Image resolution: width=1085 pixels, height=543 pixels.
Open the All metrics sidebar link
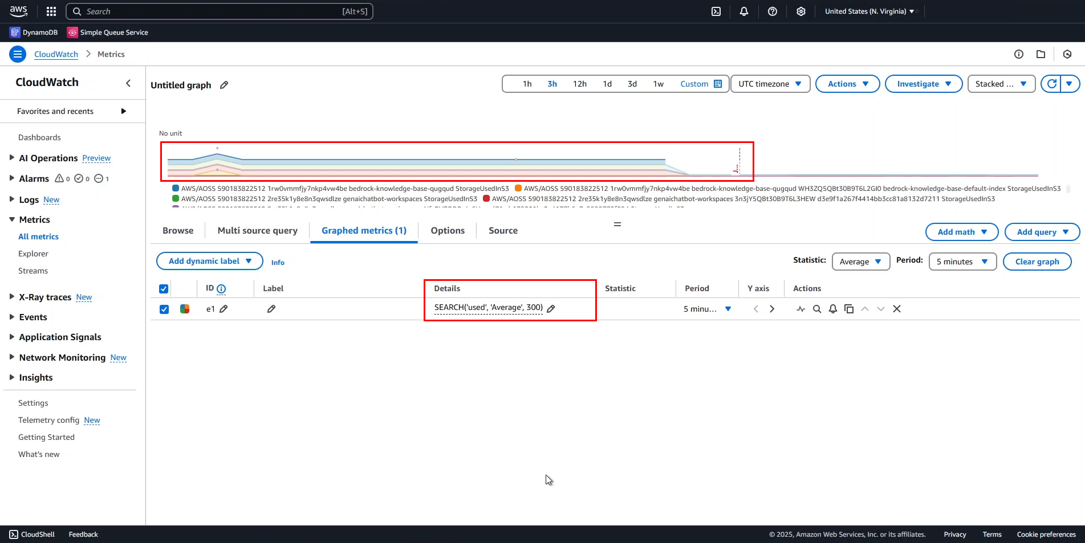click(x=38, y=236)
